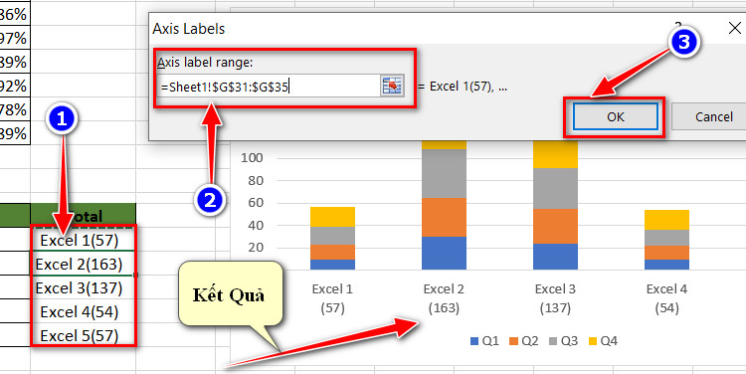
Task: Select the orange Q2 segment of Excel 3 bar
Action: (555, 226)
